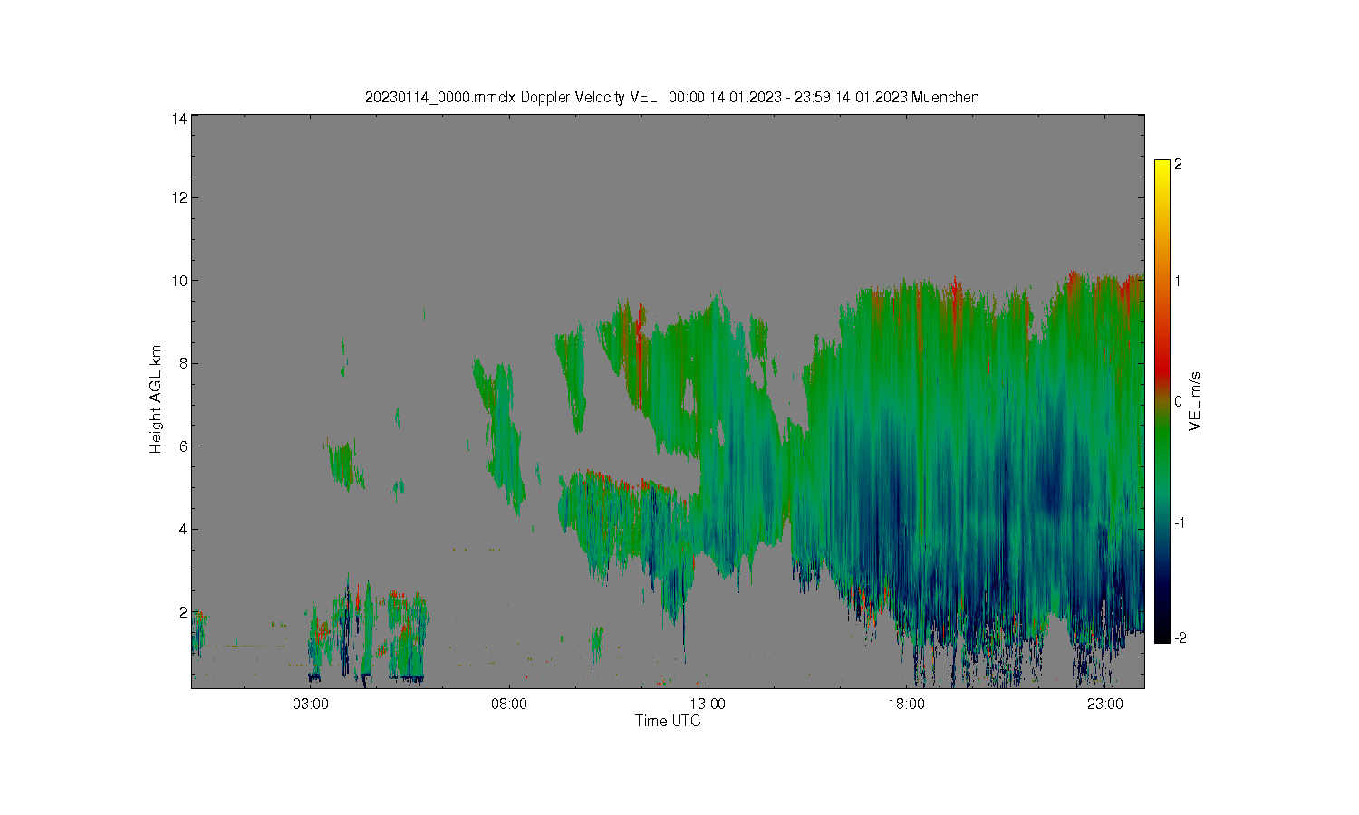Click the '18:00' time tick label

point(906,704)
